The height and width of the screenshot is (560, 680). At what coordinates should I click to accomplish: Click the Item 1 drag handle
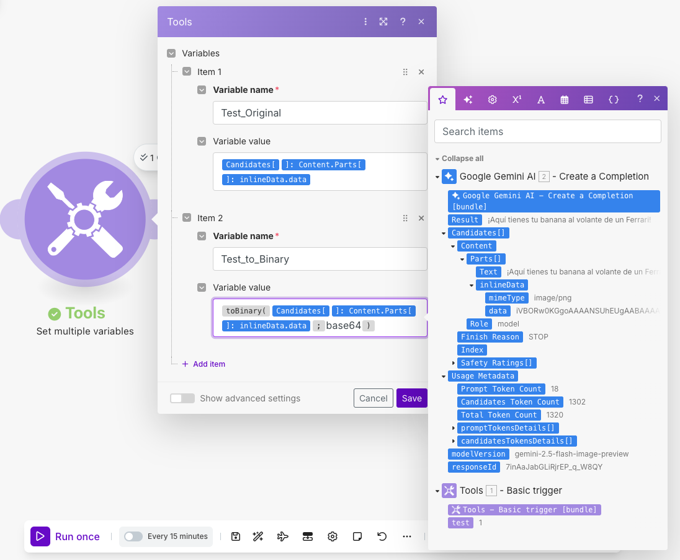405,72
